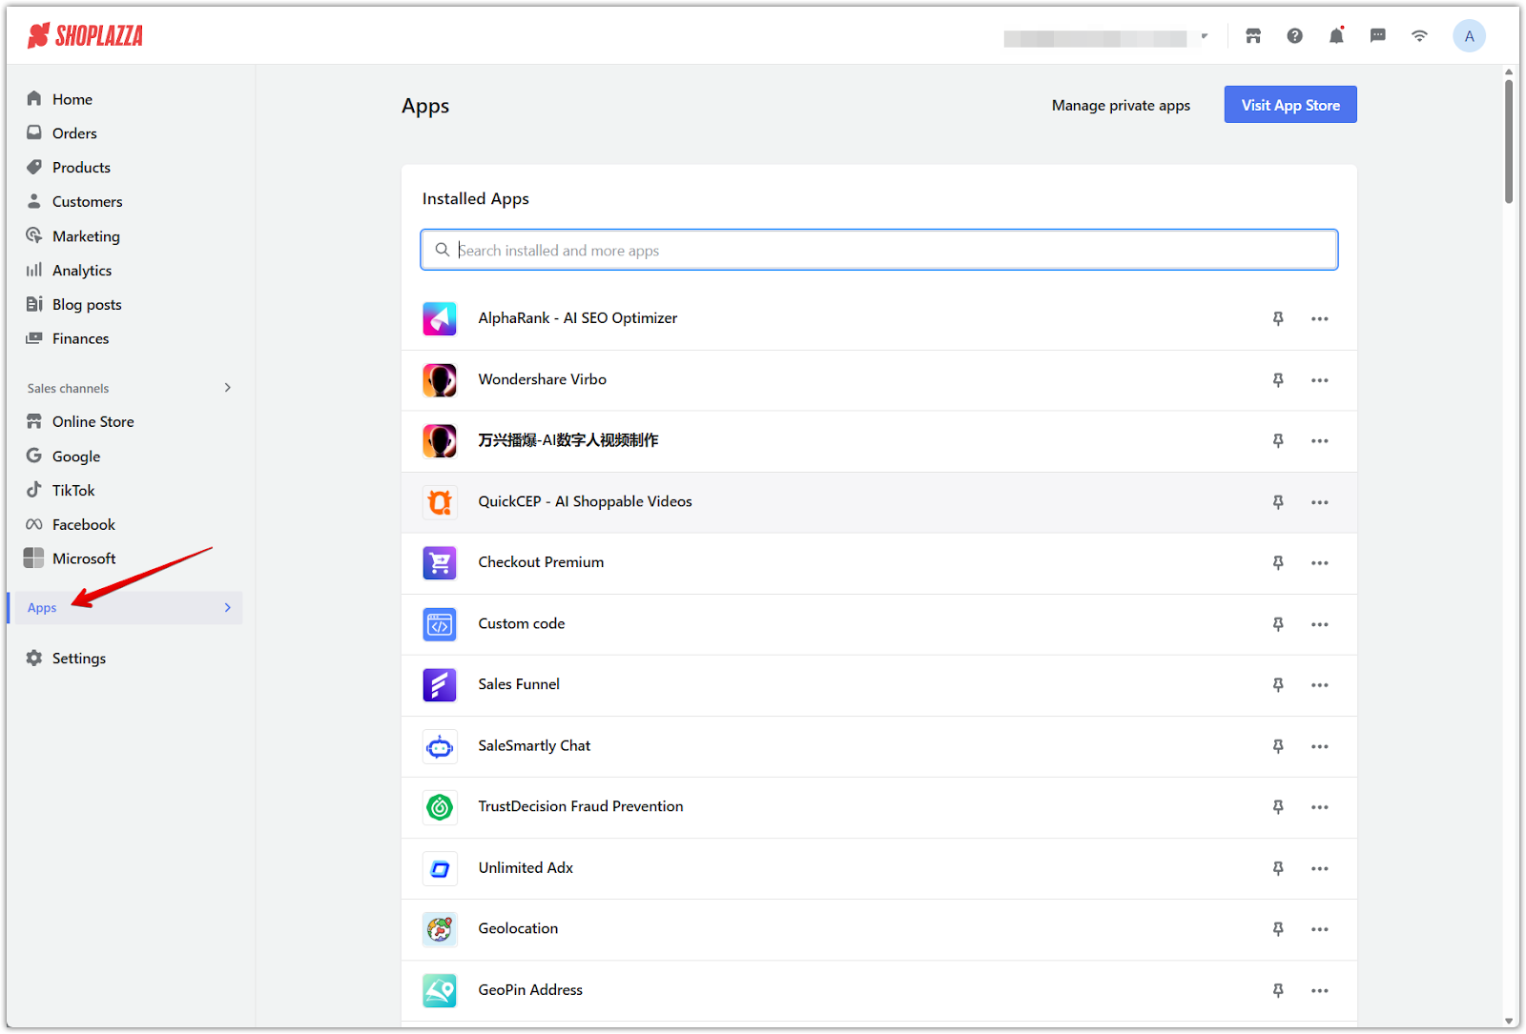Open the account avatar A
This screenshot has height=1034, width=1526.
[1469, 36]
